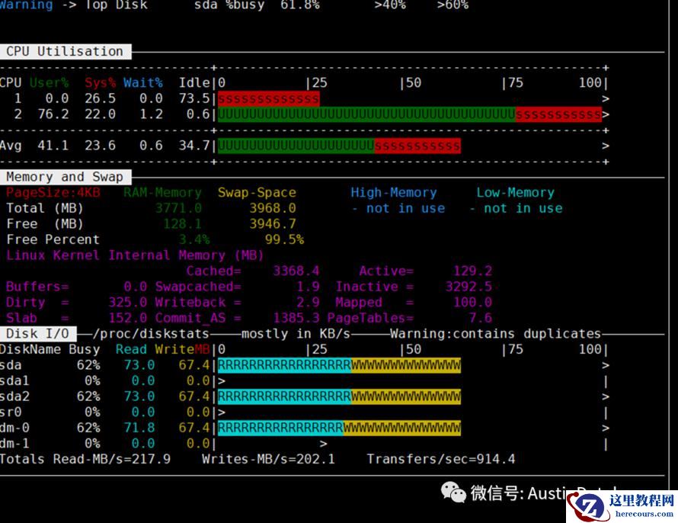This screenshot has height=523, width=678.
Task: Click the PageTables= value 7.6
Action: click(x=481, y=318)
